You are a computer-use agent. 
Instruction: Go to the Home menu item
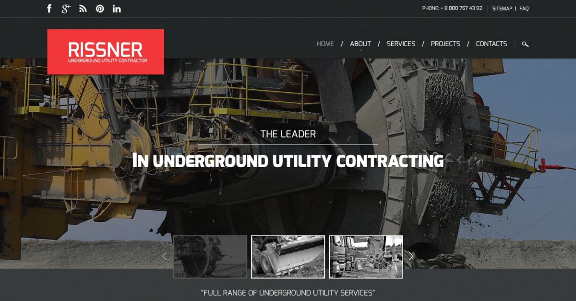click(x=325, y=44)
